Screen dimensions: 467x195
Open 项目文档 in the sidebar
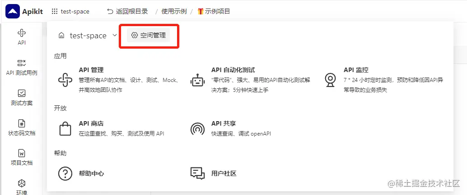[21, 157]
